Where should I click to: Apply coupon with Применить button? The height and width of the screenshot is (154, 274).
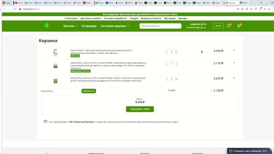89,91
